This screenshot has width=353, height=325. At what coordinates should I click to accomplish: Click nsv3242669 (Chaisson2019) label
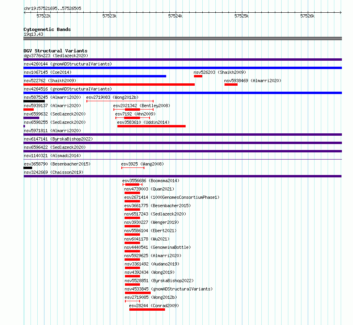point(54,172)
